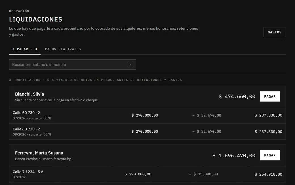Click Ferreyra total $ 1.696.470,00
The image size is (295, 185).
(234, 156)
